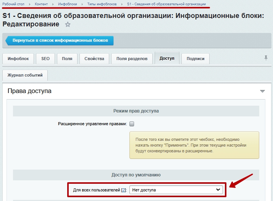273x201 pixels.
Task: Click the [2] group link
Action: coord(123,190)
